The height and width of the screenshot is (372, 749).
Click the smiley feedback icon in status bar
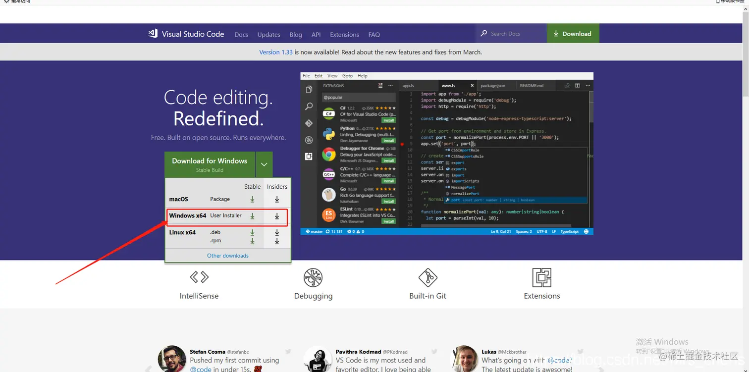pos(587,231)
